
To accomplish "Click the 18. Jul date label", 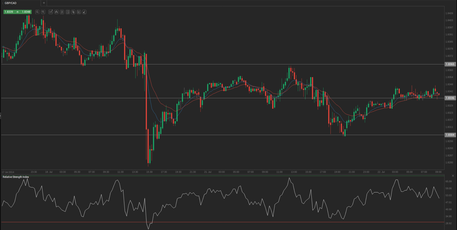I will 49,172.
